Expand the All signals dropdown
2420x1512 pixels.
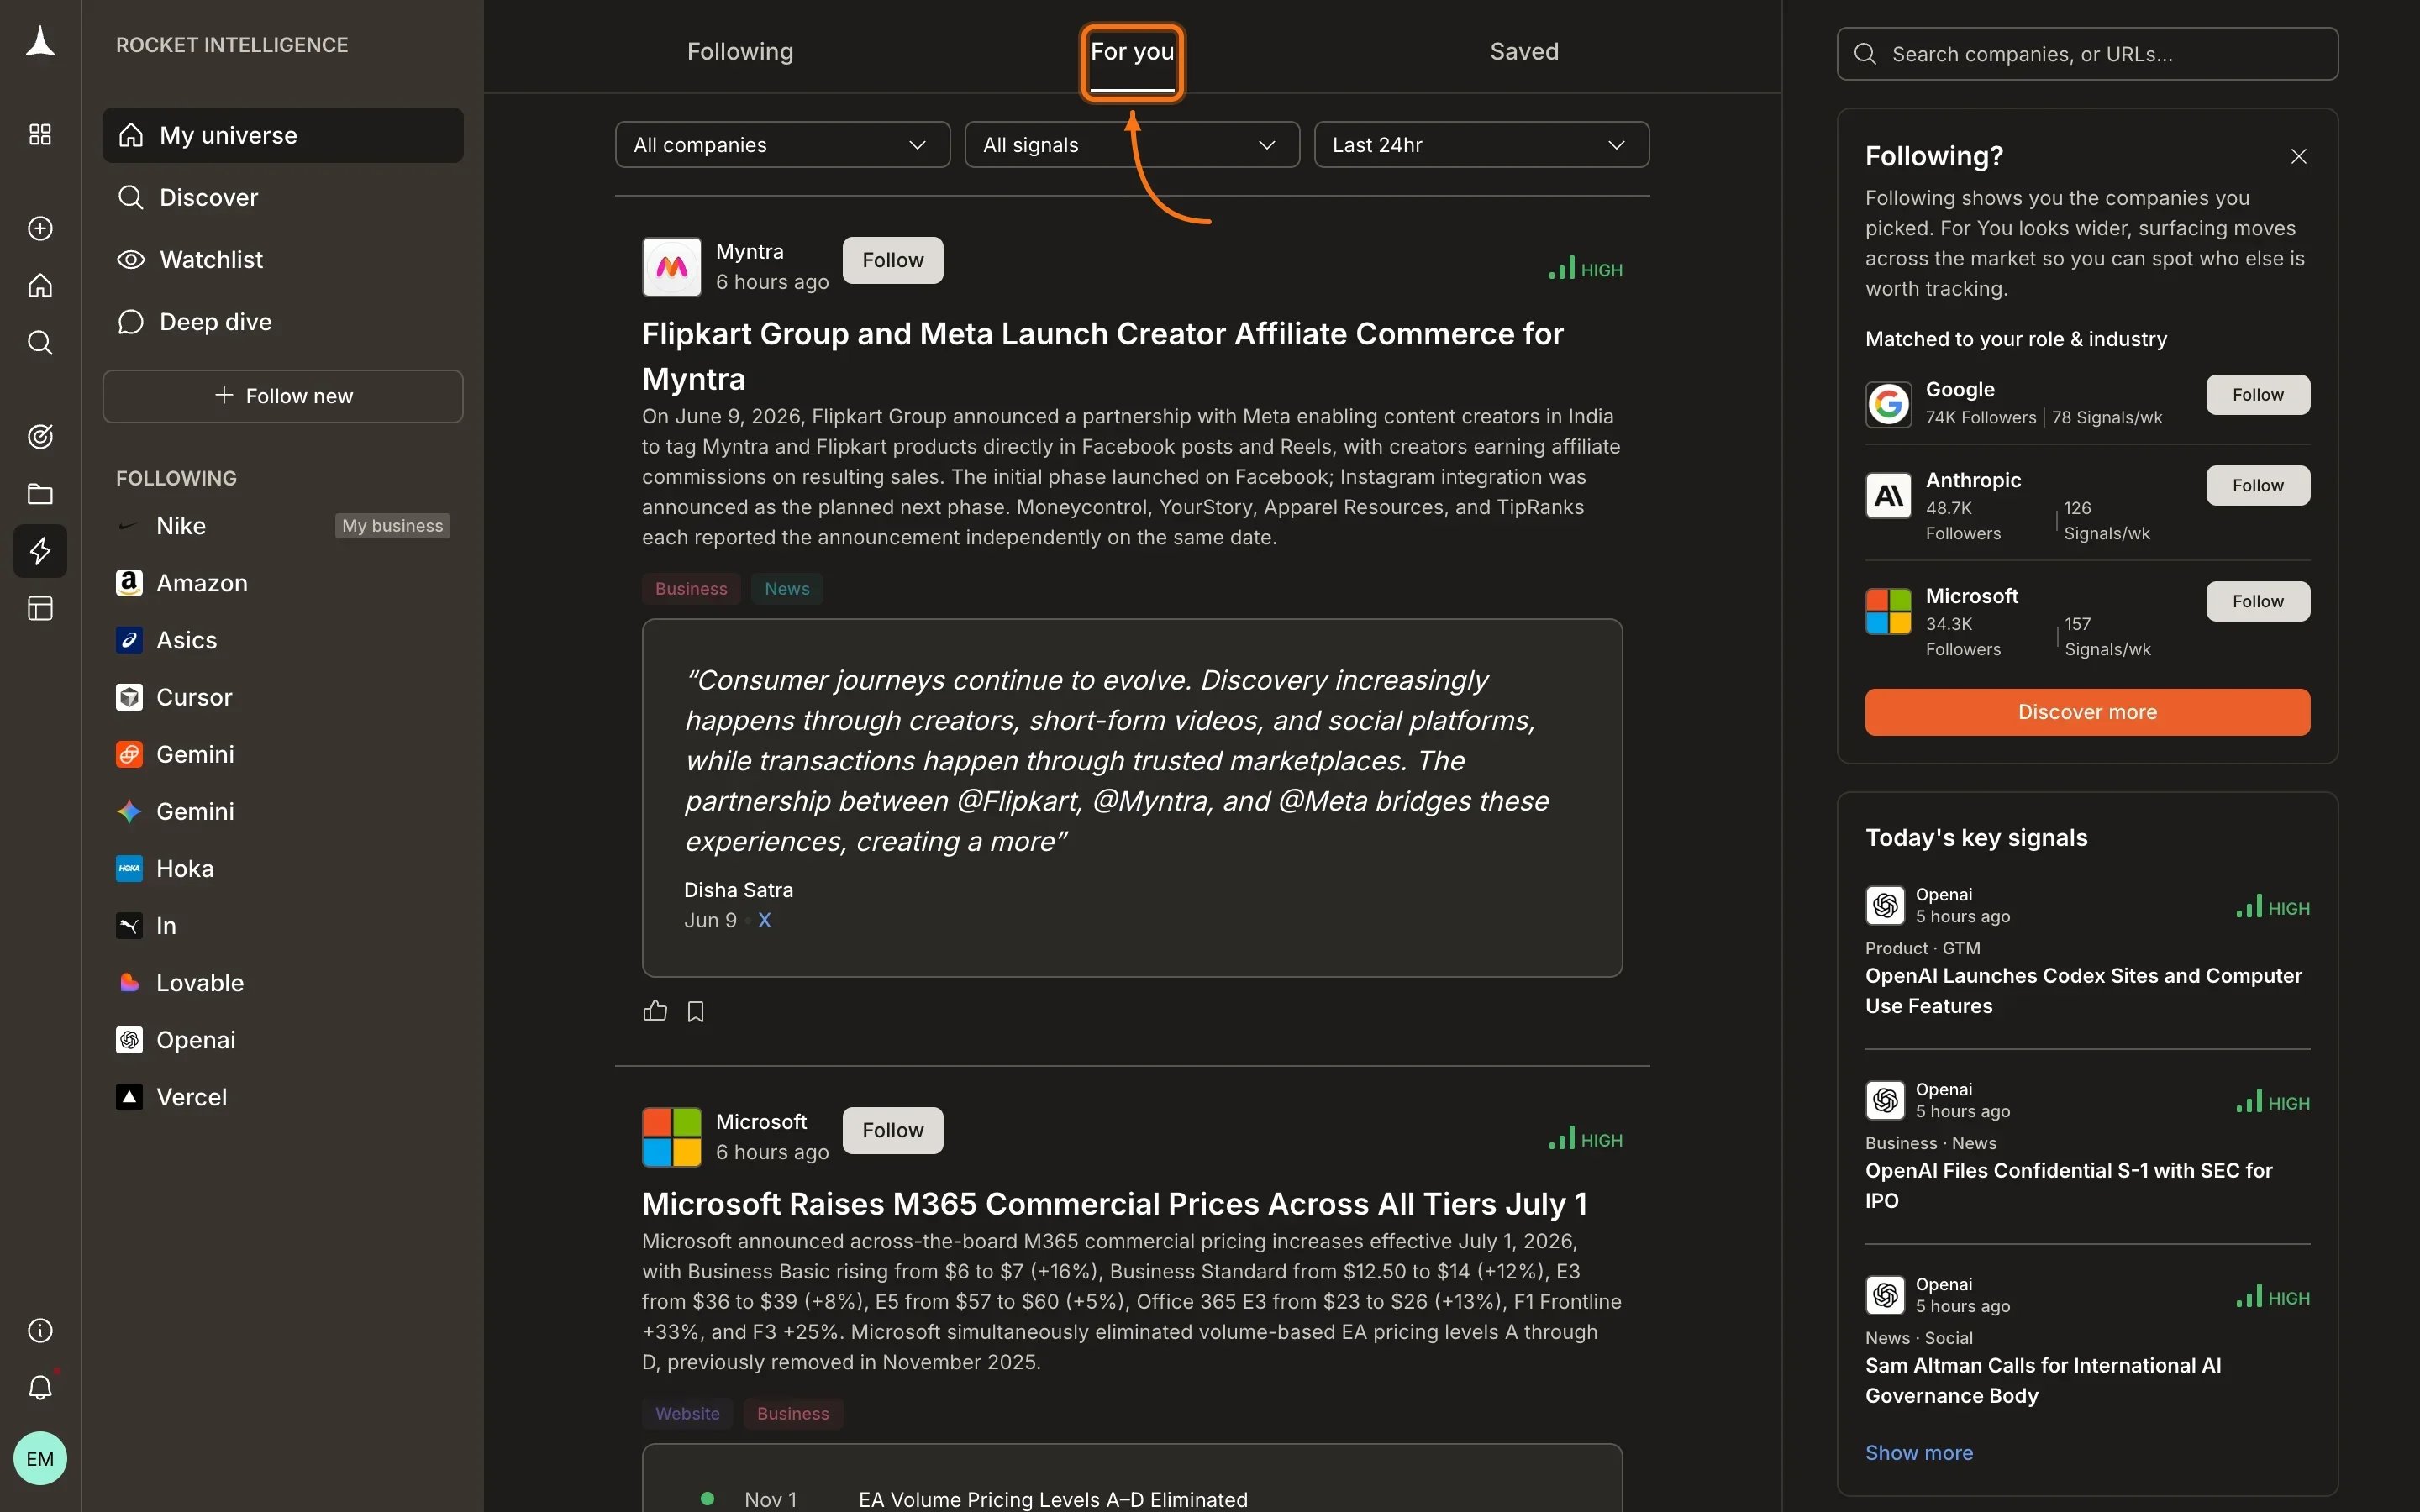click(x=1132, y=145)
